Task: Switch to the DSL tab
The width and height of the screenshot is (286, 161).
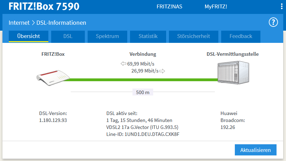Action: [x=68, y=37]
